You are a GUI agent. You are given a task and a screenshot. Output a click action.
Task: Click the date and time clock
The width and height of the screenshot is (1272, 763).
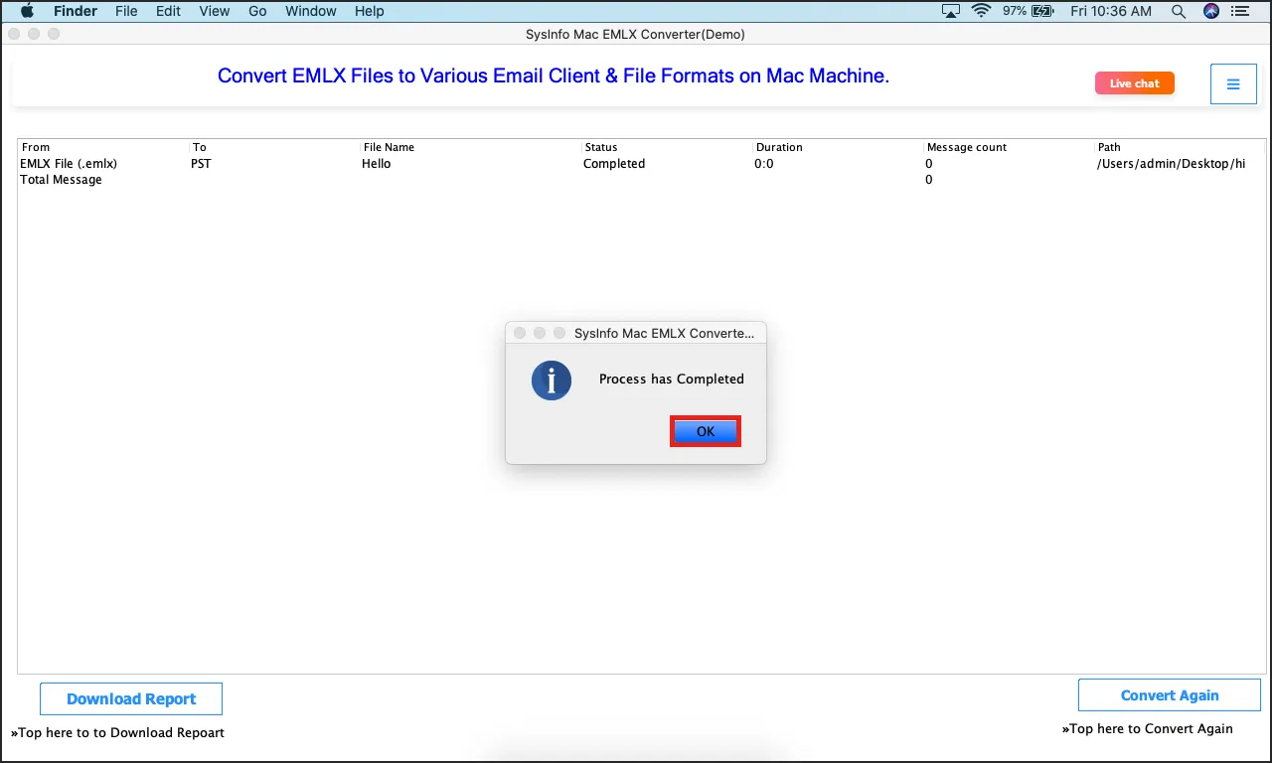click(1112, 11)
